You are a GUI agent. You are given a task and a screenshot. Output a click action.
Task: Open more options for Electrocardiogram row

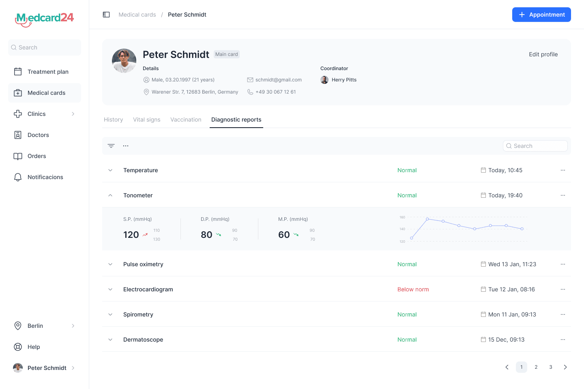point(563,289)
